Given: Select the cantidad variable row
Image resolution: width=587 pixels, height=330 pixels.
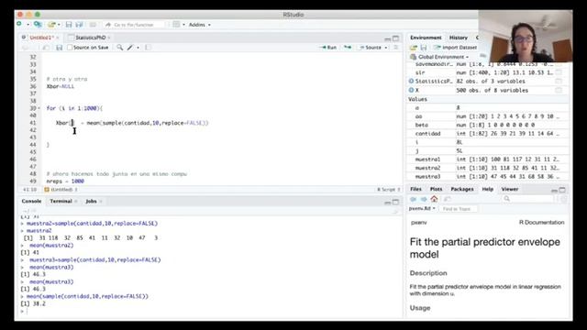Looking at the screenshot, I should [488, 134].
